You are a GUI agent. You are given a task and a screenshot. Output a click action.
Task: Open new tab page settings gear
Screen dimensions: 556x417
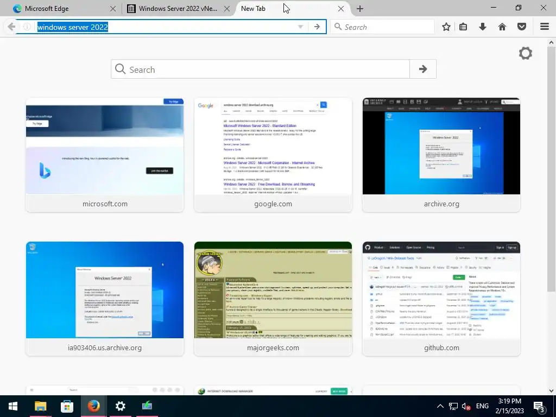point(526,54)
